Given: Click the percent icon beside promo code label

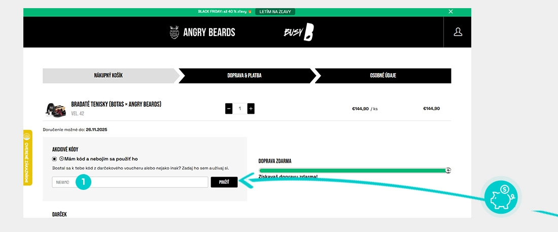Looking at the screenshot, I should coord(61,159).
